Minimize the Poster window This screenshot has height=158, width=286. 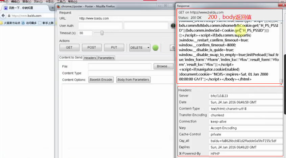pyautogui.click(x=160, y=6)
